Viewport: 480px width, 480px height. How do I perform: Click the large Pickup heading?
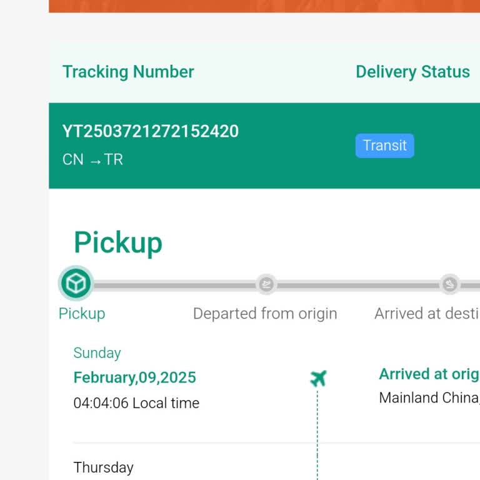point(118,242)
